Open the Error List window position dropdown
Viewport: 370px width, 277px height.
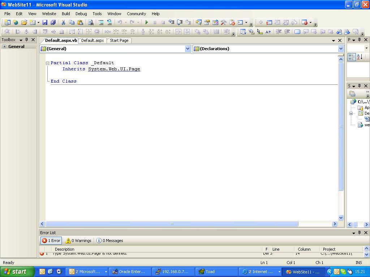pos(354,233)
